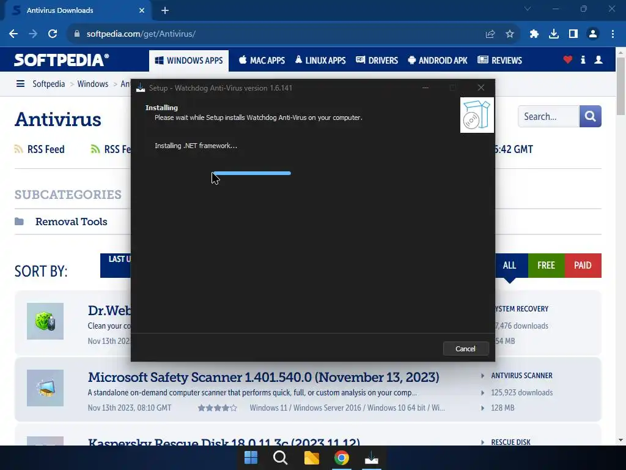
Task: Click the Removal Tools folder icon
Action: tap(19, 222)
